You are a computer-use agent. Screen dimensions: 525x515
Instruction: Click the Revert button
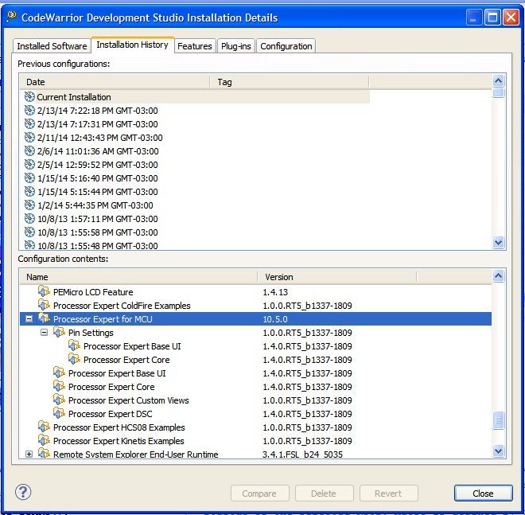click(388, 494)
